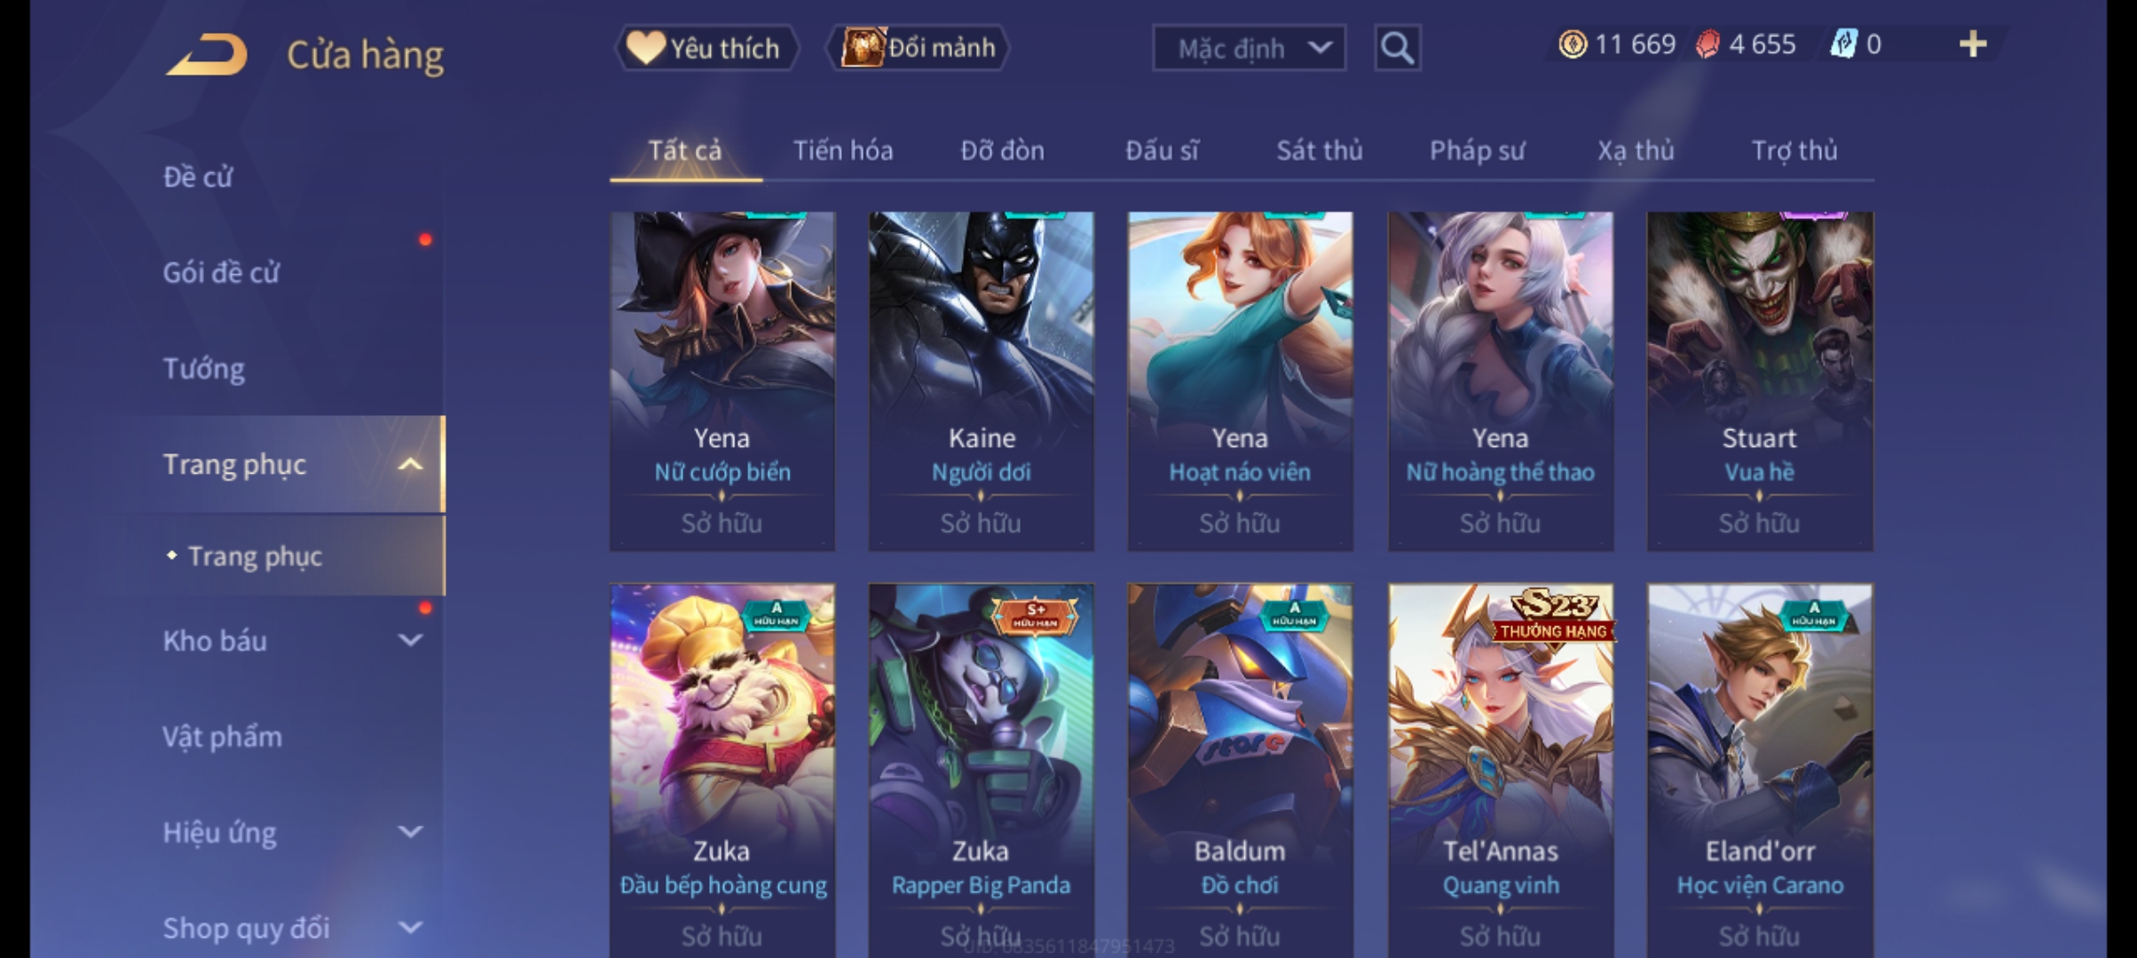Image resolution: width=2137 pixels, height=958 pixels.
Task: Open Đổi mảnh fragment exchange button
Action: click(x=918, y=48)
